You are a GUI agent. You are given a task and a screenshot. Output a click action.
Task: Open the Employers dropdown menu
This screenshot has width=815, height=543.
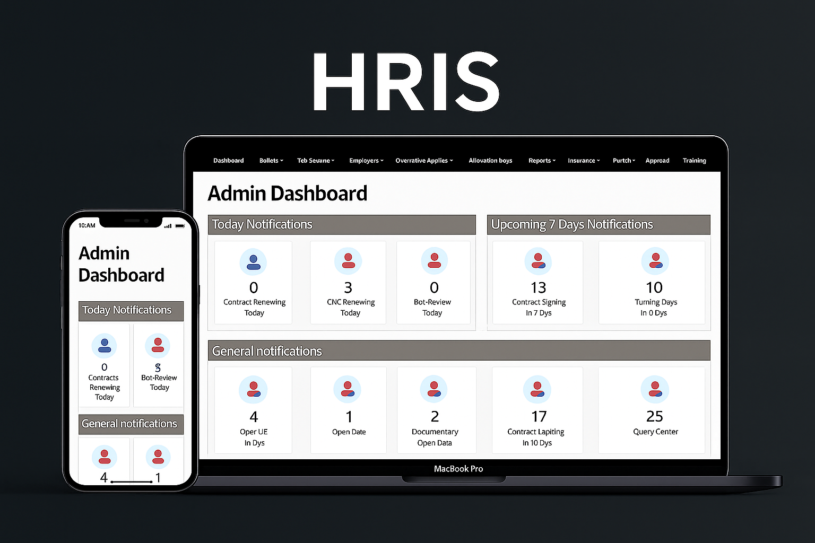pyautogui.click(x=366, y=161)
